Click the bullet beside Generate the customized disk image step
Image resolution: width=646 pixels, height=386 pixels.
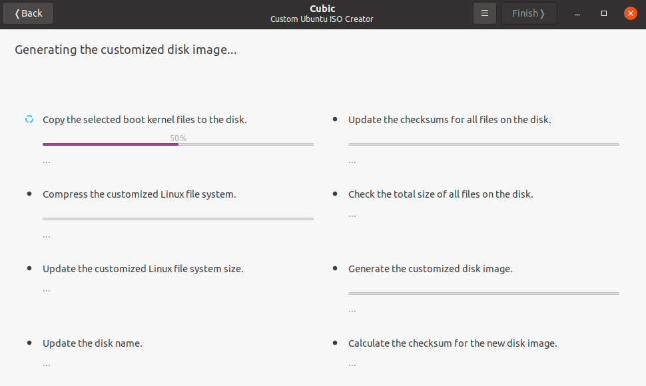(x=335, y=268)
